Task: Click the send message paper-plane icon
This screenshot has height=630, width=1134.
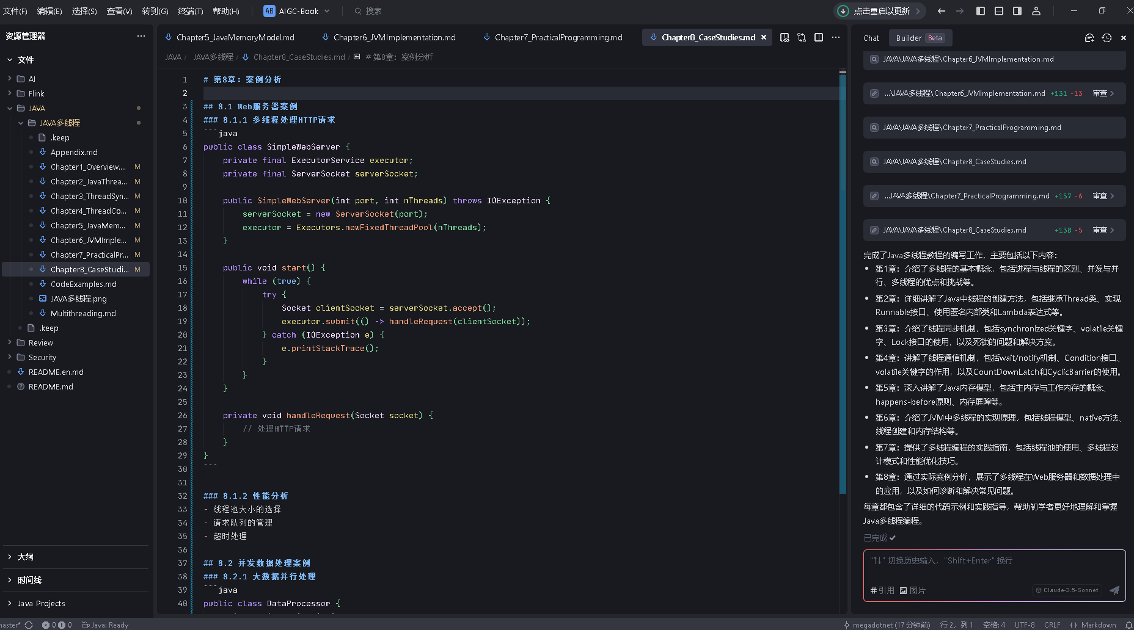Action: 1114,590
